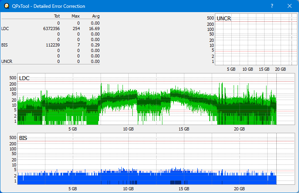The image size is (299, 193).
Task: Click the BIS total value 112239
Action: 52,45
